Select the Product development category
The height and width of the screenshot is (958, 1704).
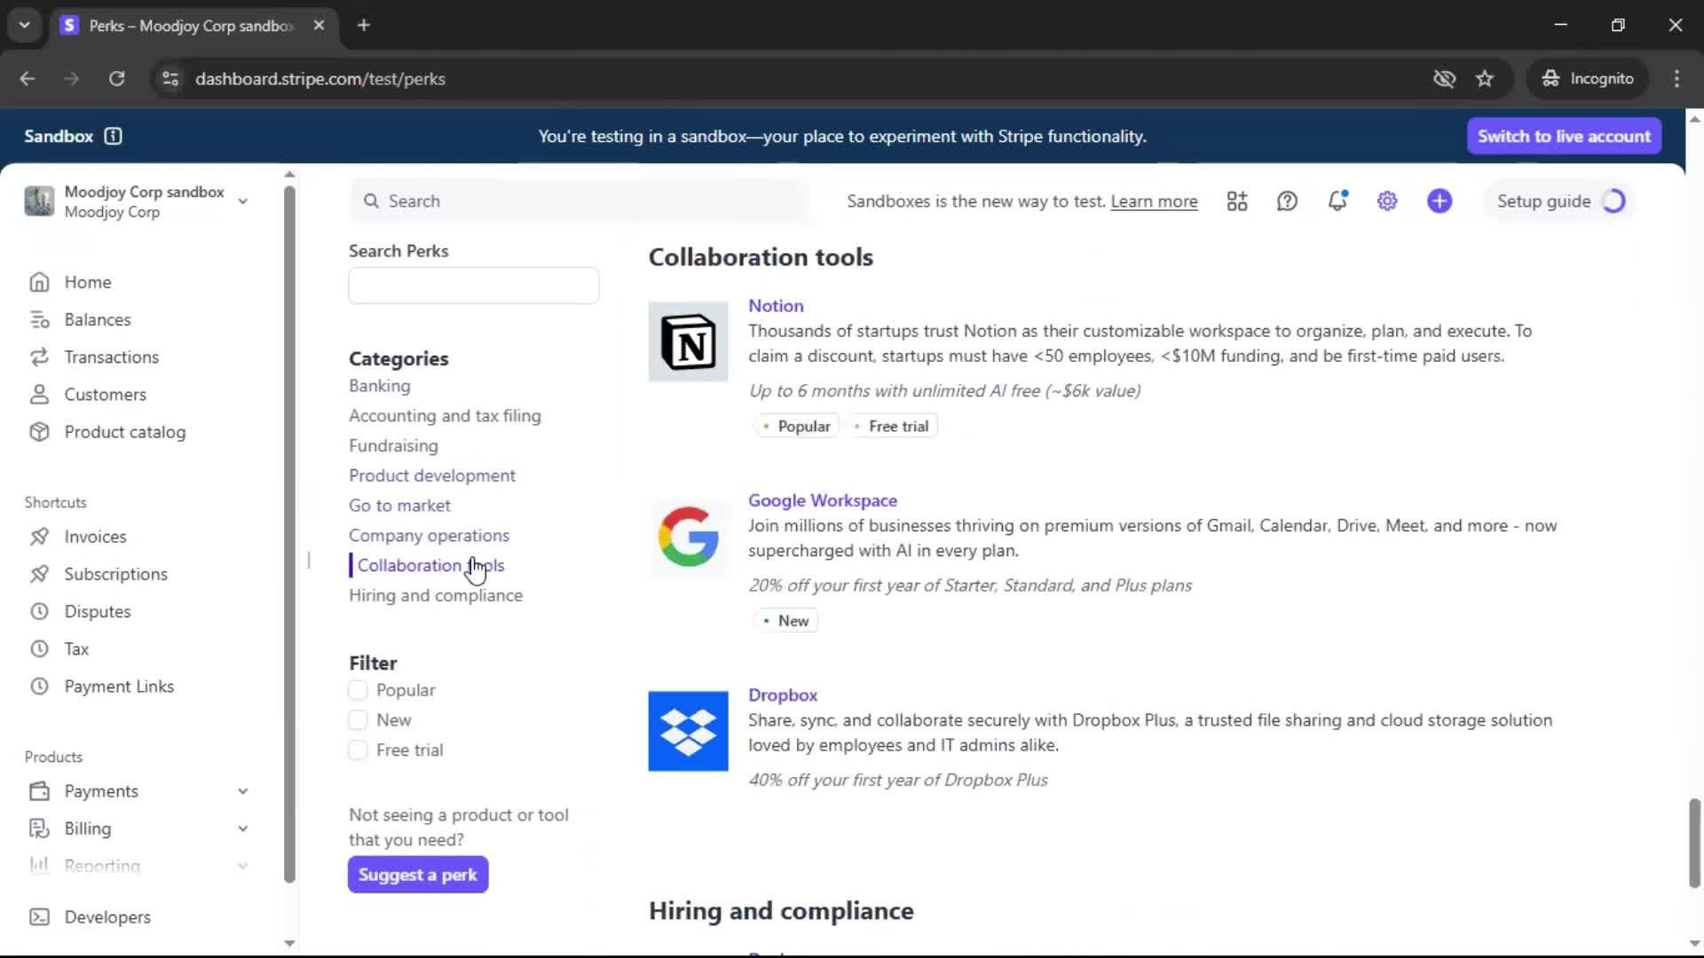click(431, 475)
